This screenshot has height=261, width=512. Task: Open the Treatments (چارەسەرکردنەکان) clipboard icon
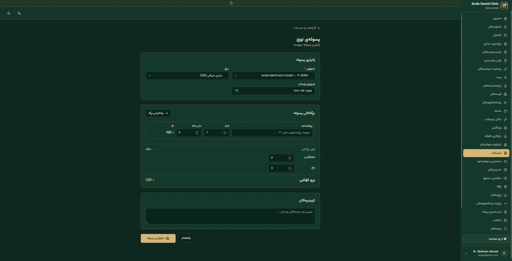pos(506,52)
